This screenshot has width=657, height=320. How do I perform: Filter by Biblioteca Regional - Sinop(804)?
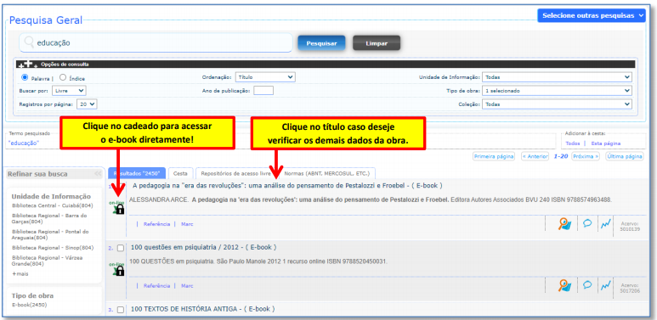[x=53, y=248]
